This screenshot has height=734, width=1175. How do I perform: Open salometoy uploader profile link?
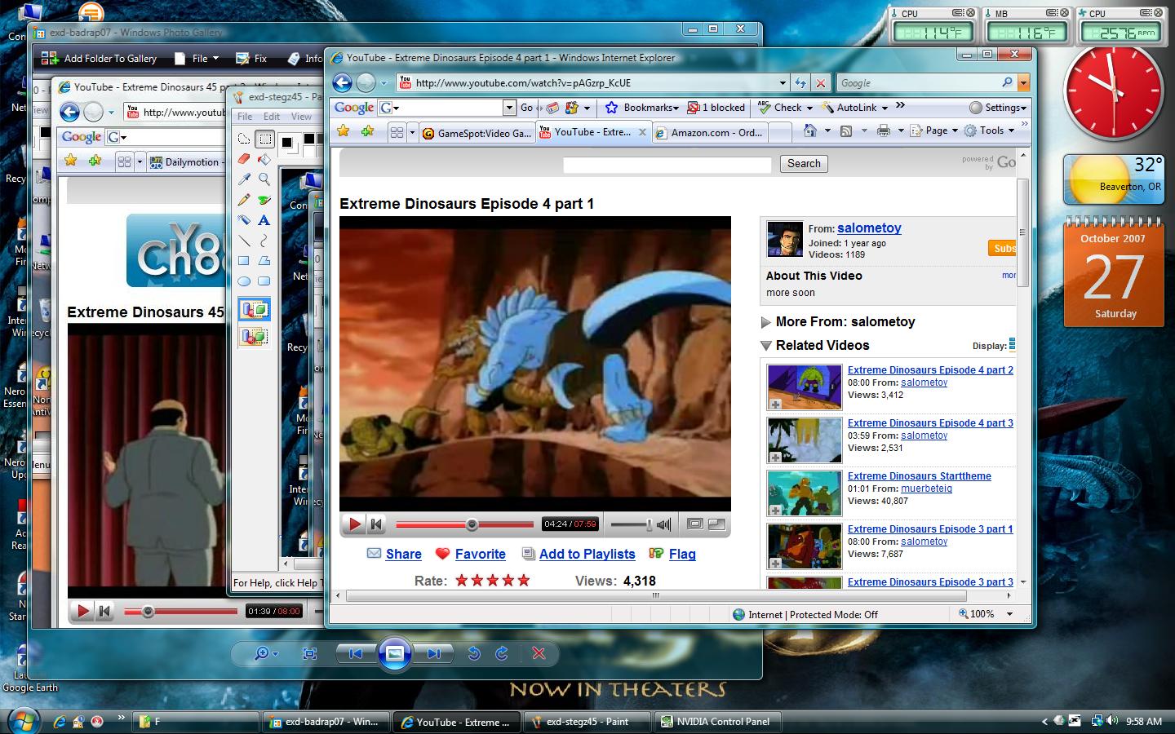[869, 228]
